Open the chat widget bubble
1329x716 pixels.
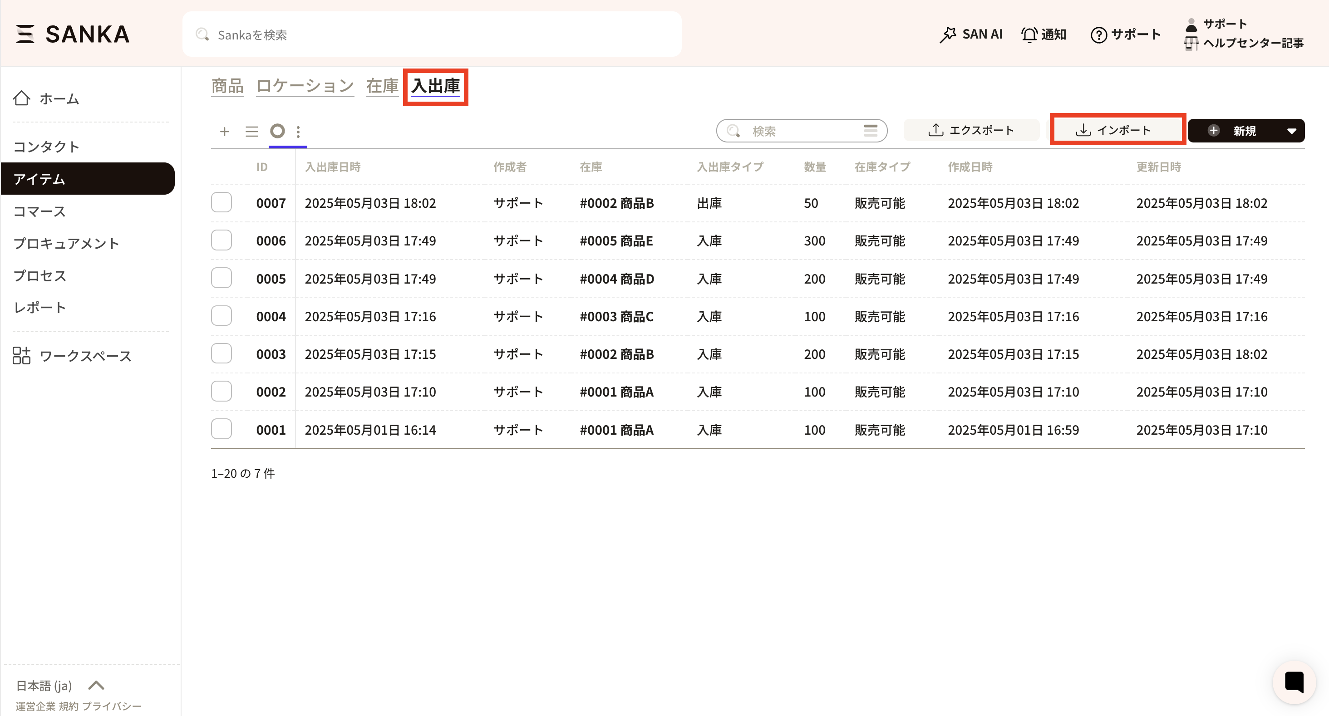[x=1294, y=682]
